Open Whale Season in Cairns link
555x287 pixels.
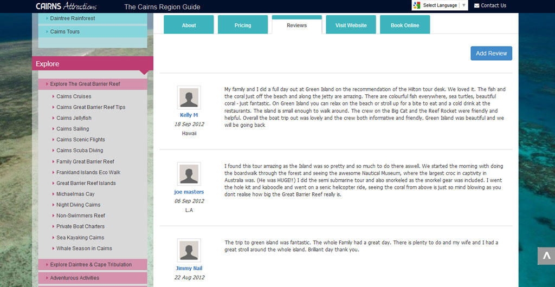(x=84, y=249)
